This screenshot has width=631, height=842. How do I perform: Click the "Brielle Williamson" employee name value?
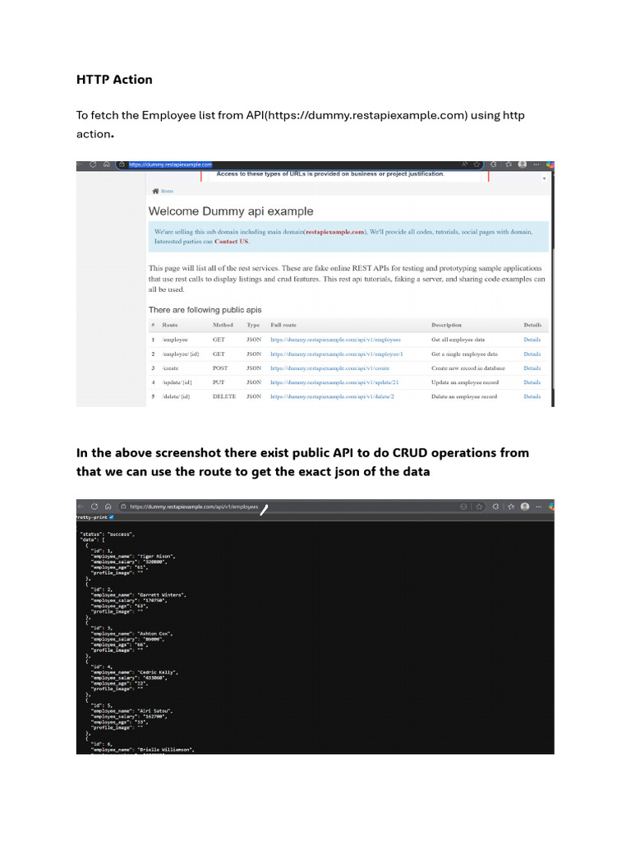(166, 750)
